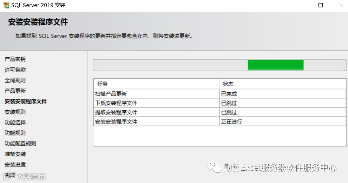348x183 pixels.
Task: Minimize the SQL Server setup window
Action: click(x=300, y=5)
